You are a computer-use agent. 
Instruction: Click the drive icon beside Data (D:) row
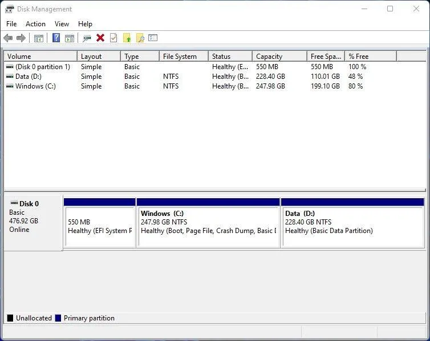[x=10, y=77]
